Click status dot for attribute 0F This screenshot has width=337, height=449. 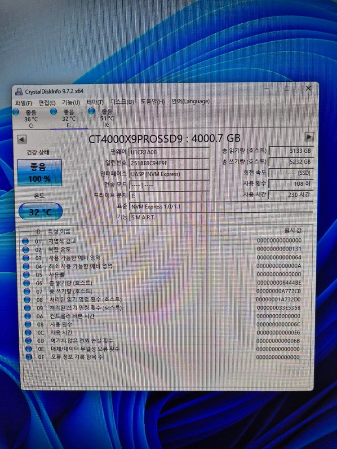point(29,357)
